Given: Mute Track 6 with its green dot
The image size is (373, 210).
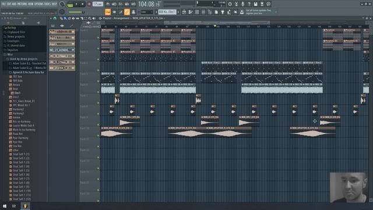Looking at the screenshot, I should pos(98,92).
